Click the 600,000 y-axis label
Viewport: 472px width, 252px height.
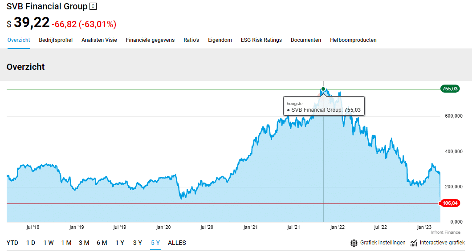pyautogui.click(x=454, y=116)
